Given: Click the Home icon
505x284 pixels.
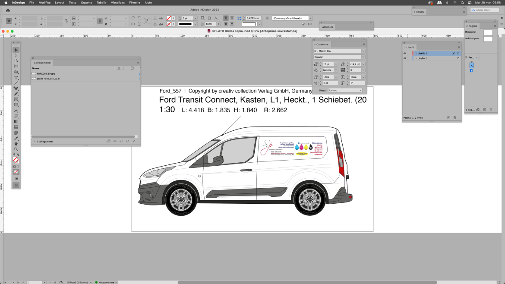Looking at the screenshot, I should coord(8,10).
